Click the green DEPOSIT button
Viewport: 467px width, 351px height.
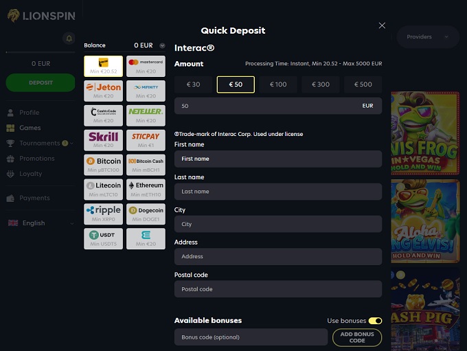41,82
